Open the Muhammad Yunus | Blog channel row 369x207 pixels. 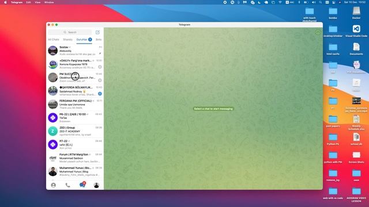coord(75,171)
